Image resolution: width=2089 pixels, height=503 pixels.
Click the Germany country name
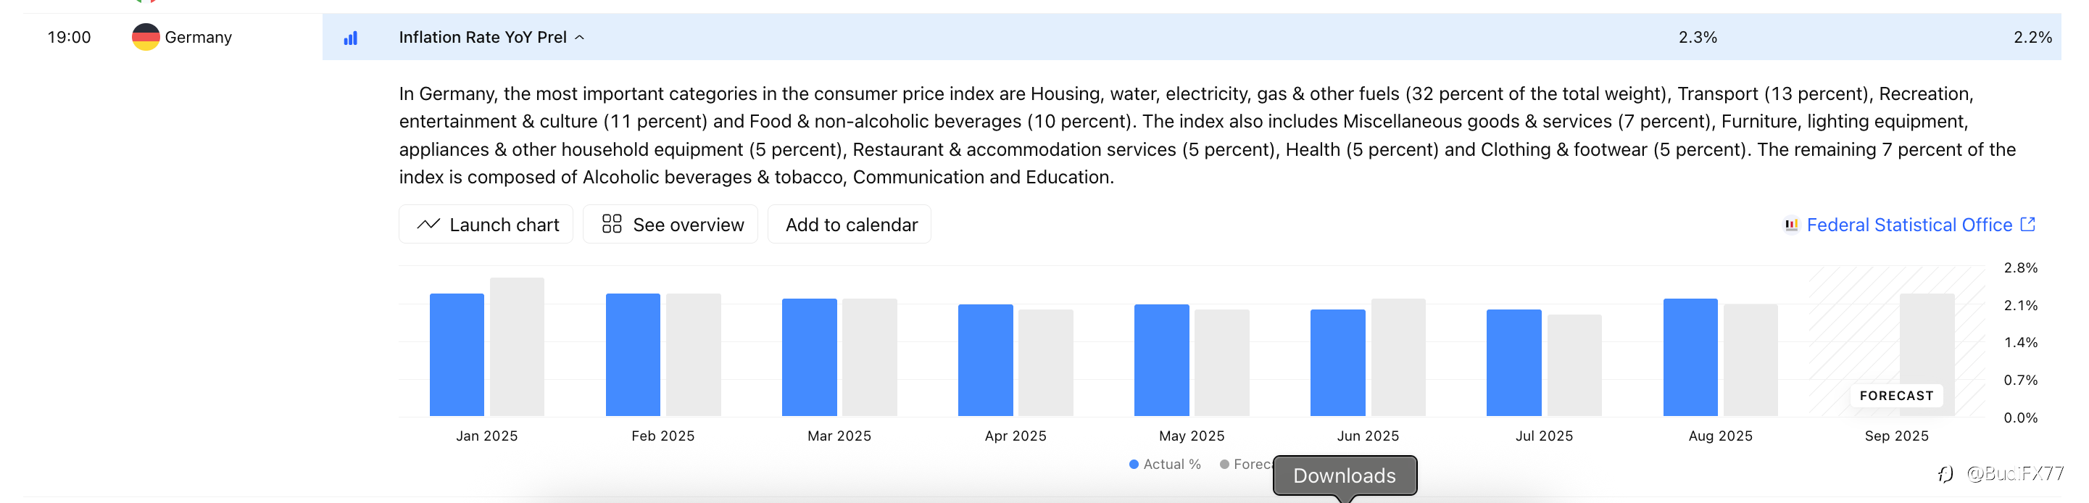pyautogui.click(x=198, y=37)
